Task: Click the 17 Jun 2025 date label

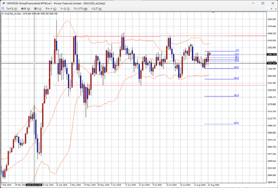Action: pyautogui.click(x=131, y=185)
